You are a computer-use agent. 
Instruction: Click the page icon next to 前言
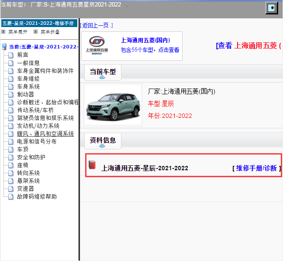[11, 55]
